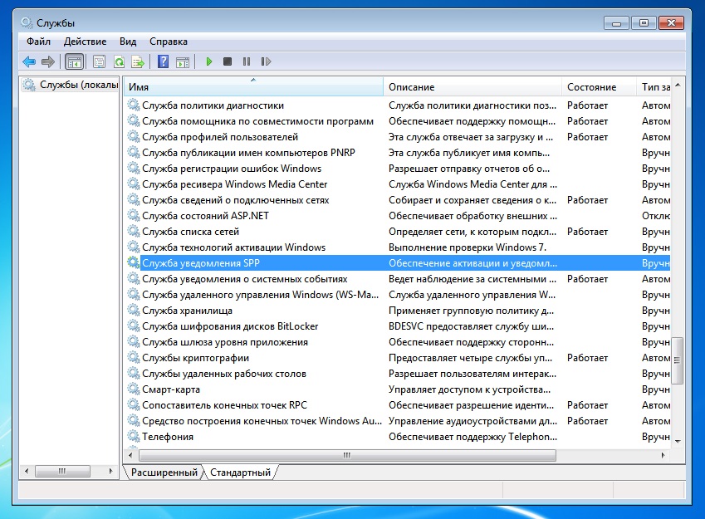The image size is (705, 519).
Task: Toggle the show/hide console tree icon
Action: click(74, 61)
